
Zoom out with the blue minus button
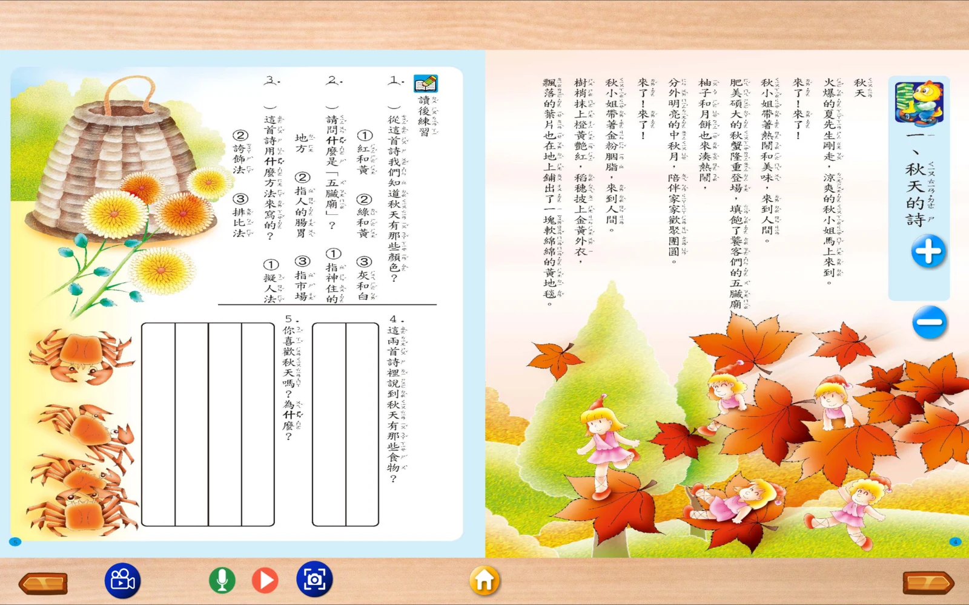(929, 322)
